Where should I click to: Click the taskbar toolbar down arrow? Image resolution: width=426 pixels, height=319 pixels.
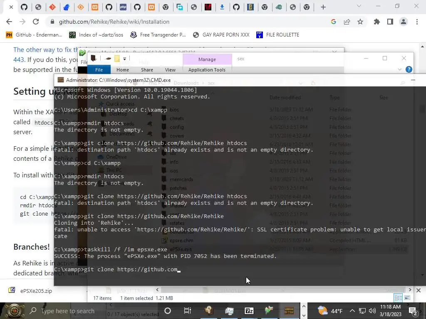point(304,316)
